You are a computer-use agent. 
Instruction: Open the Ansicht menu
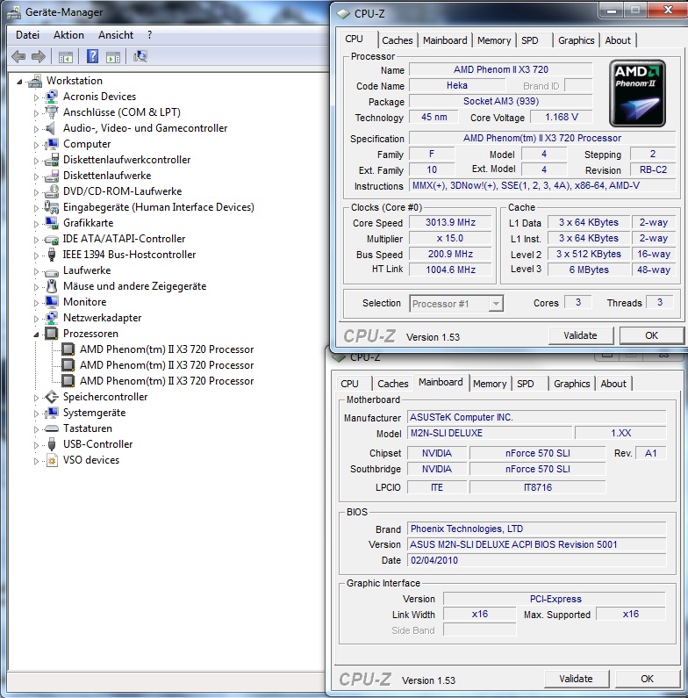click(116, 35)
